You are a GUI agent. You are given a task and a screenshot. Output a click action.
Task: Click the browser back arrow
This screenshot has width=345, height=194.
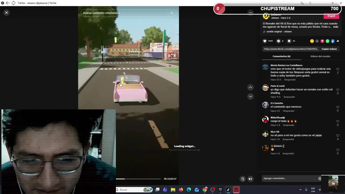[8, 3]
